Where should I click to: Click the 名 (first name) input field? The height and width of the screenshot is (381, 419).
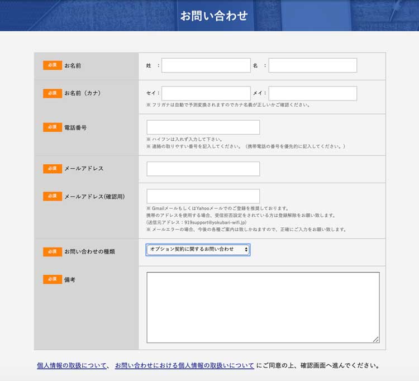tap(312, 65)
